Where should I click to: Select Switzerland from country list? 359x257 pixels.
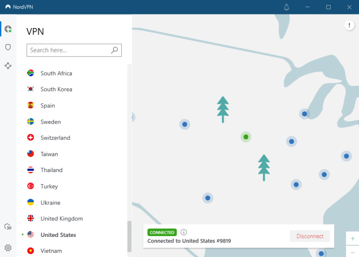(x=55, y=138)
